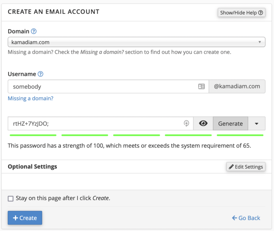Viewport: 274px width, 231px height.
Task: Click the @kamadiam.com suffix box
Action: (x=237, y=86)
